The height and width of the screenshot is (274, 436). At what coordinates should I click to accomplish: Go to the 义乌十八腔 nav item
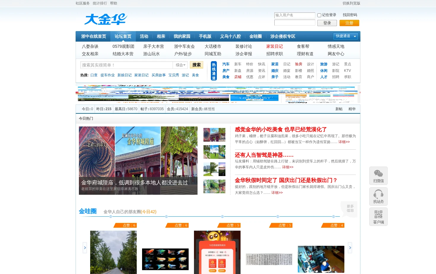pyautogui.click(x=230, y=36)
